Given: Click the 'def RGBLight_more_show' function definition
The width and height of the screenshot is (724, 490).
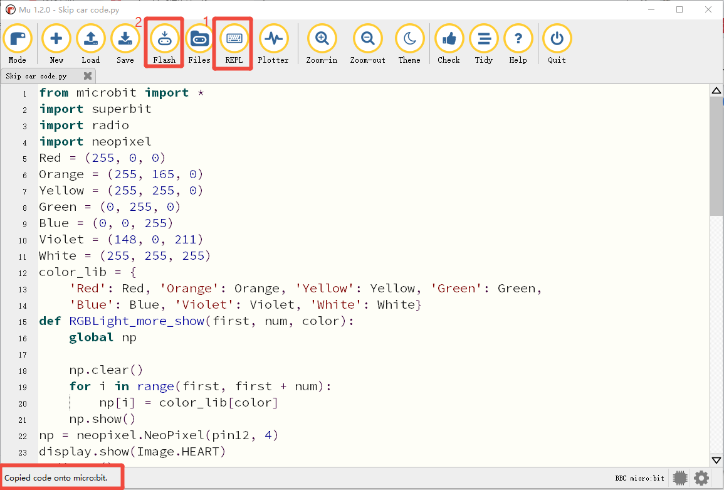Looking at the screenshot, I should pyautogui.click(x=197, y=321).
